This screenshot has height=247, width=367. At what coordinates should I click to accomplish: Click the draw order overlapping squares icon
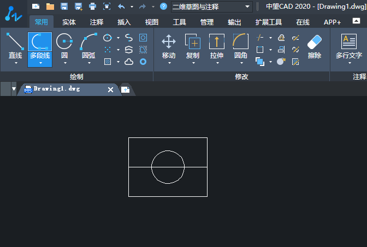click(x=260, y=62)
